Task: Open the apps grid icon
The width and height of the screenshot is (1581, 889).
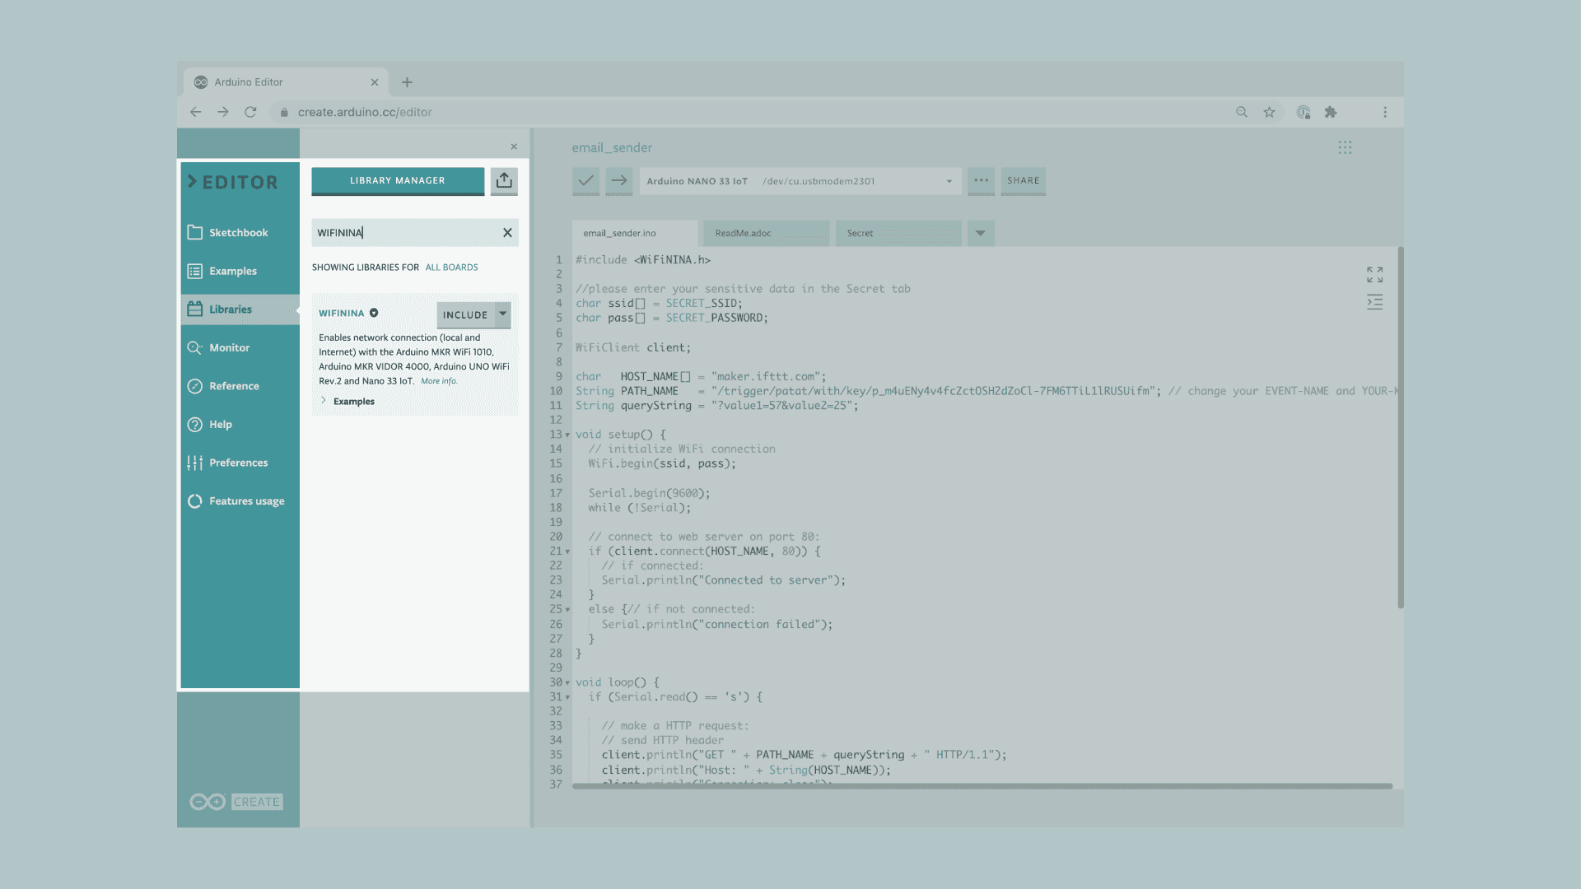Action: coord(1345,147)
